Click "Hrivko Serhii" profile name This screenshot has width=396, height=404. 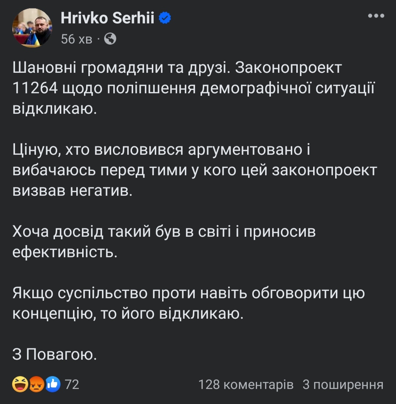108,17
